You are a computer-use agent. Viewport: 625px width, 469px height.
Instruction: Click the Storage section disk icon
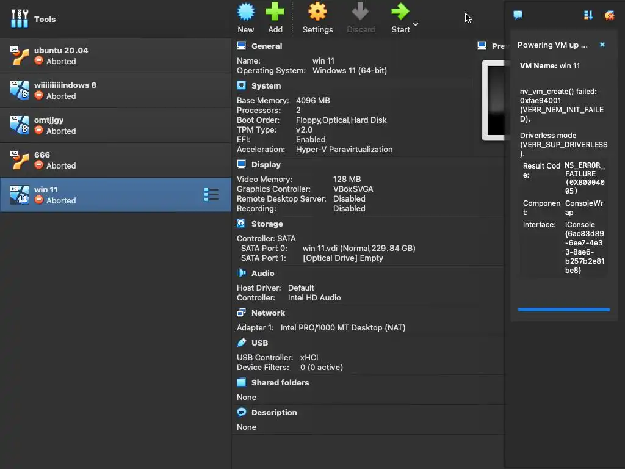(x=241, y=224)
